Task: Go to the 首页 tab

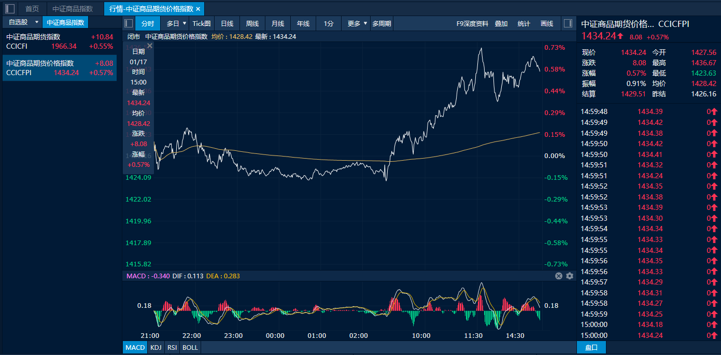Action: click(x=32, y=9)
